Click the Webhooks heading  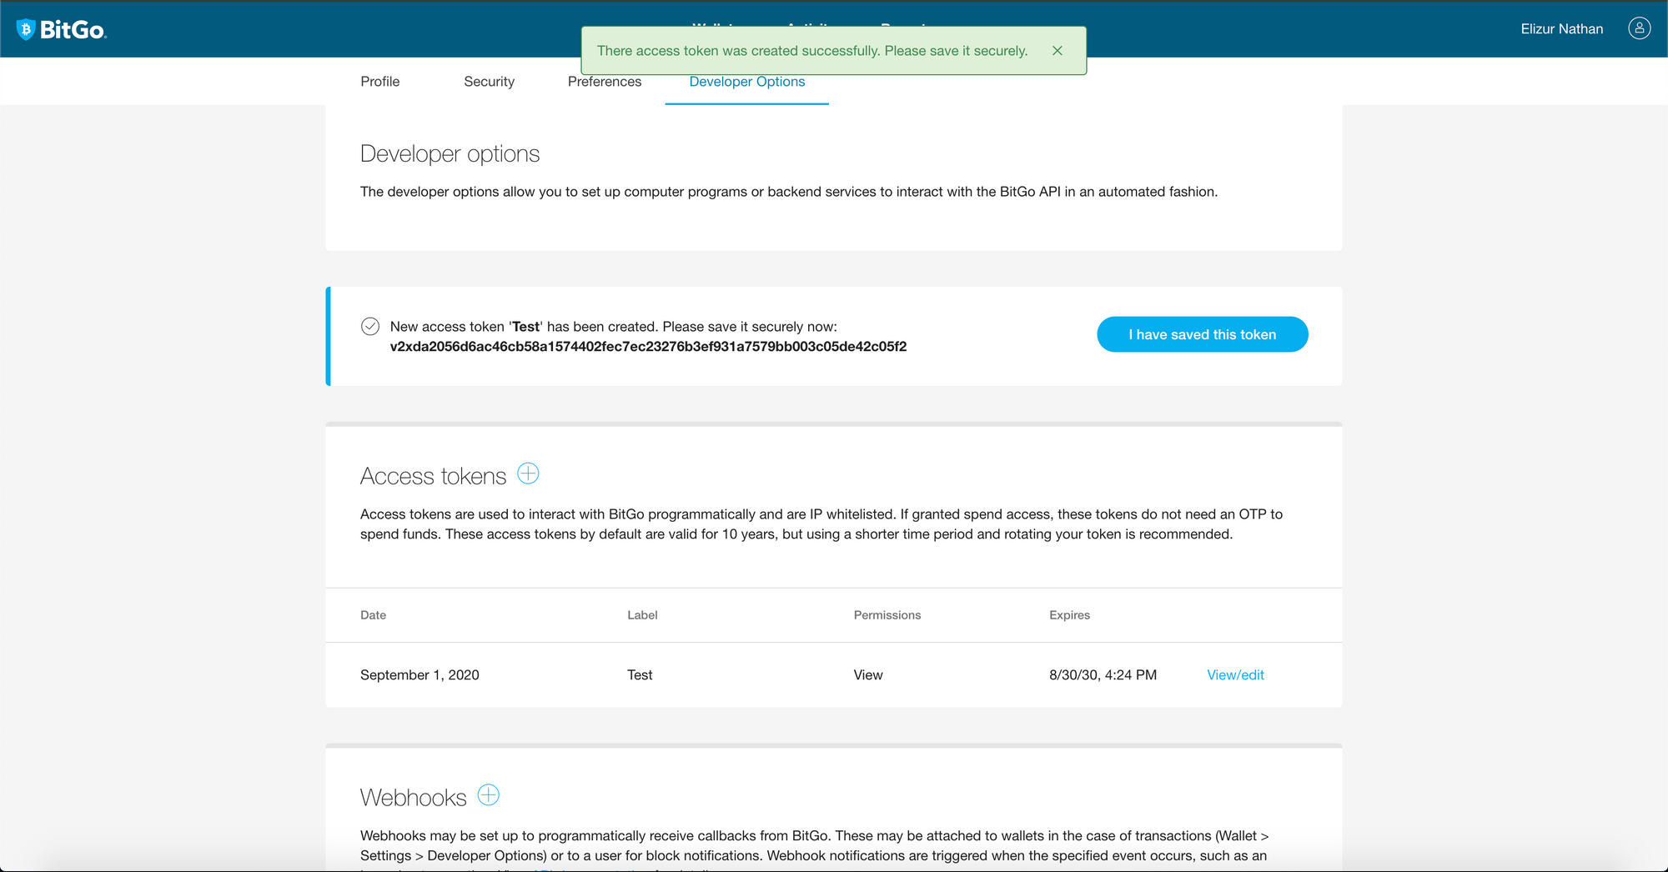(413, 798)
